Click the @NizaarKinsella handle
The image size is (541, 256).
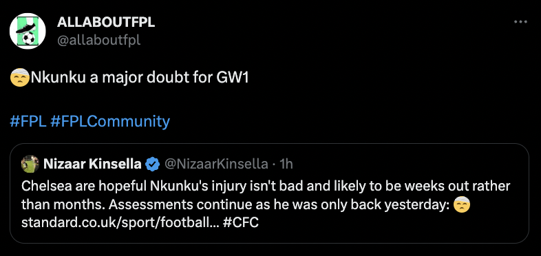tap(216, 164)
